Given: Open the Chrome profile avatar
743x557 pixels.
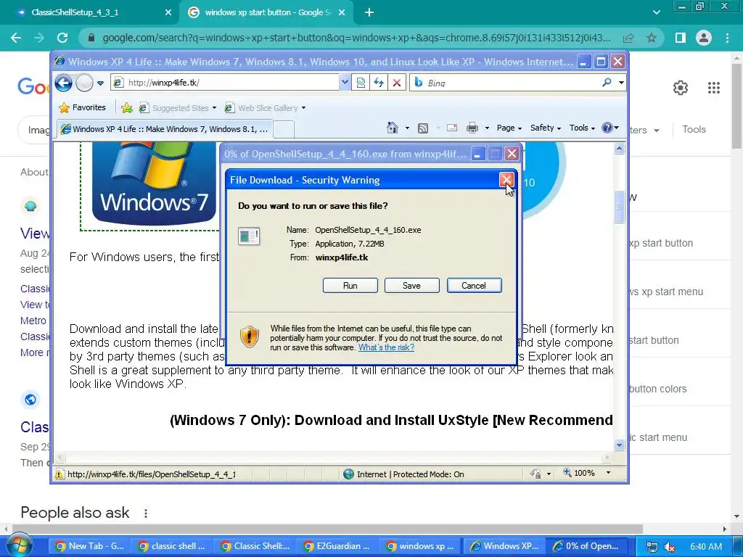Looking at the screenshot, I should click(x=704, y=38).
